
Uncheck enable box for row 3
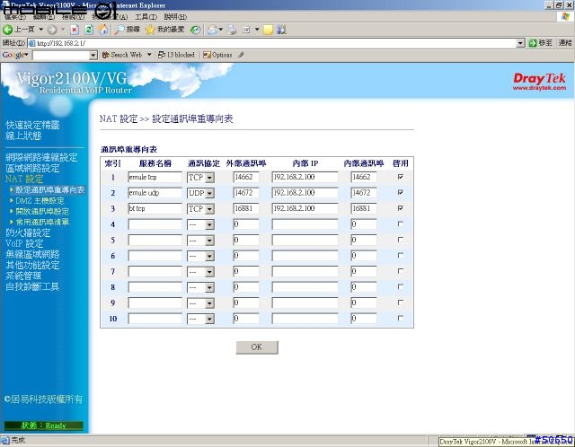[x=401, y=208]
